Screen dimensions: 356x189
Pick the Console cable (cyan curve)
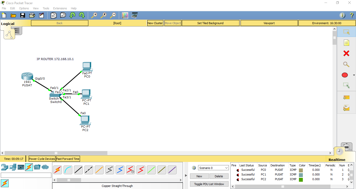click(68, 170)
